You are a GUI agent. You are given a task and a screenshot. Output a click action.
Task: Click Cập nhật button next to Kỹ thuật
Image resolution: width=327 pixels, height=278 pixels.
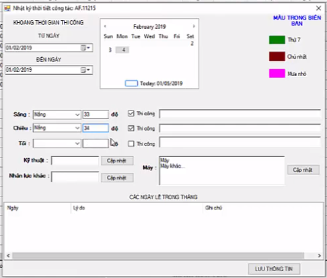(x=117, y=161)
